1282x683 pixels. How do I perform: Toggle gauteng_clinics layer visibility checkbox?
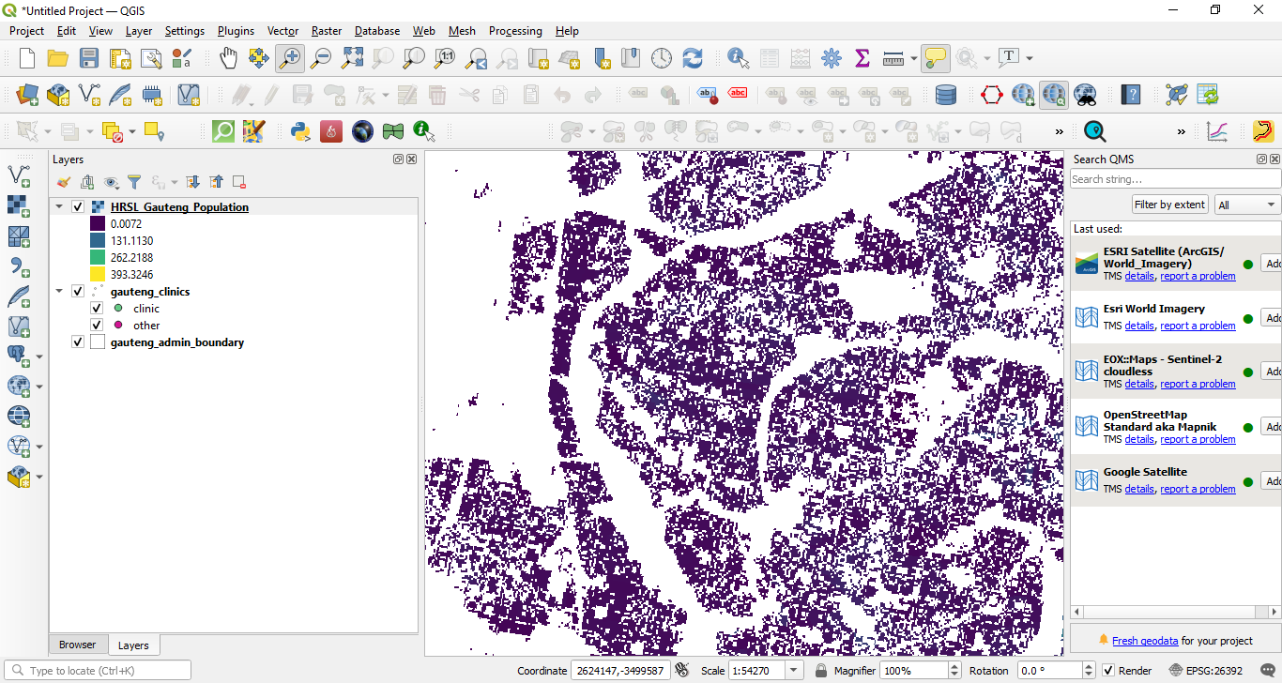pos(78,292)
